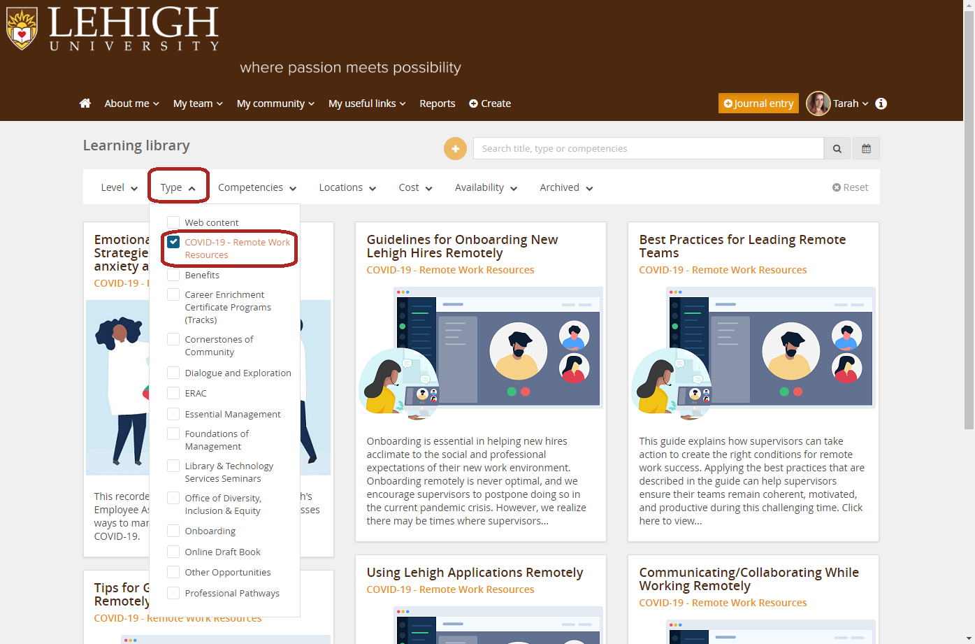Viewport: 975px width, 644px height.
Task: Click the Journal entry button
Action: [x=758, y=103]
